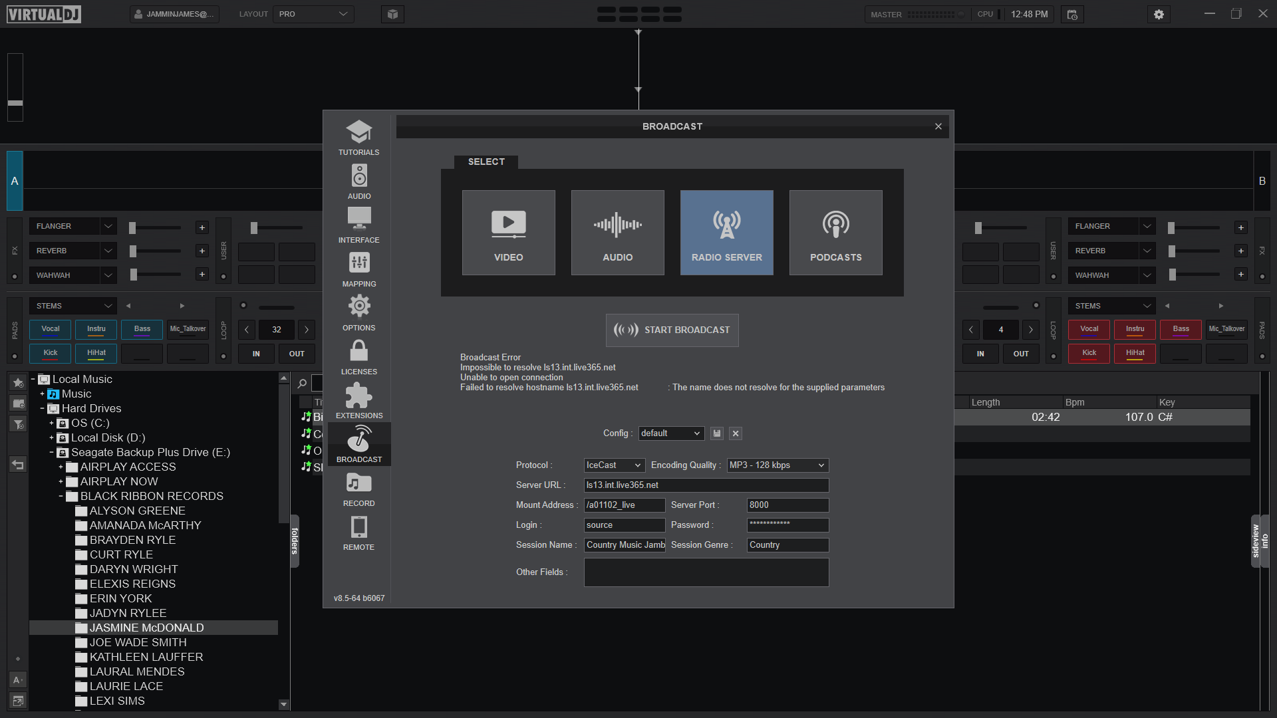Open the favorites star sidebar icon

(18, 383)
